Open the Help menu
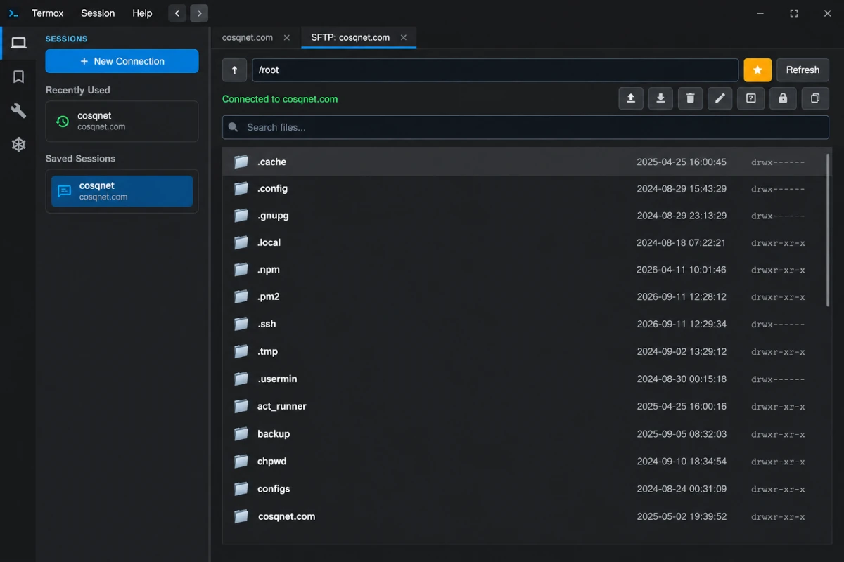 tap(142, 13)
